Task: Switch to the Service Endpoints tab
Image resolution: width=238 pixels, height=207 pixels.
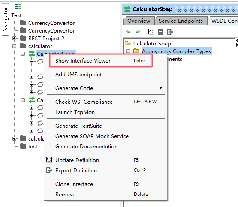Action: point(181,21)
